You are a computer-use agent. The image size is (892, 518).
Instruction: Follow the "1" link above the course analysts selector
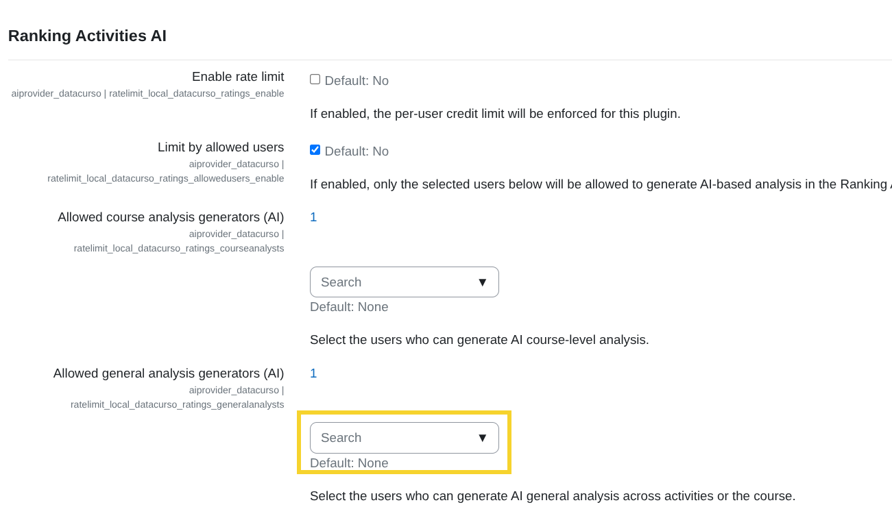313,217
